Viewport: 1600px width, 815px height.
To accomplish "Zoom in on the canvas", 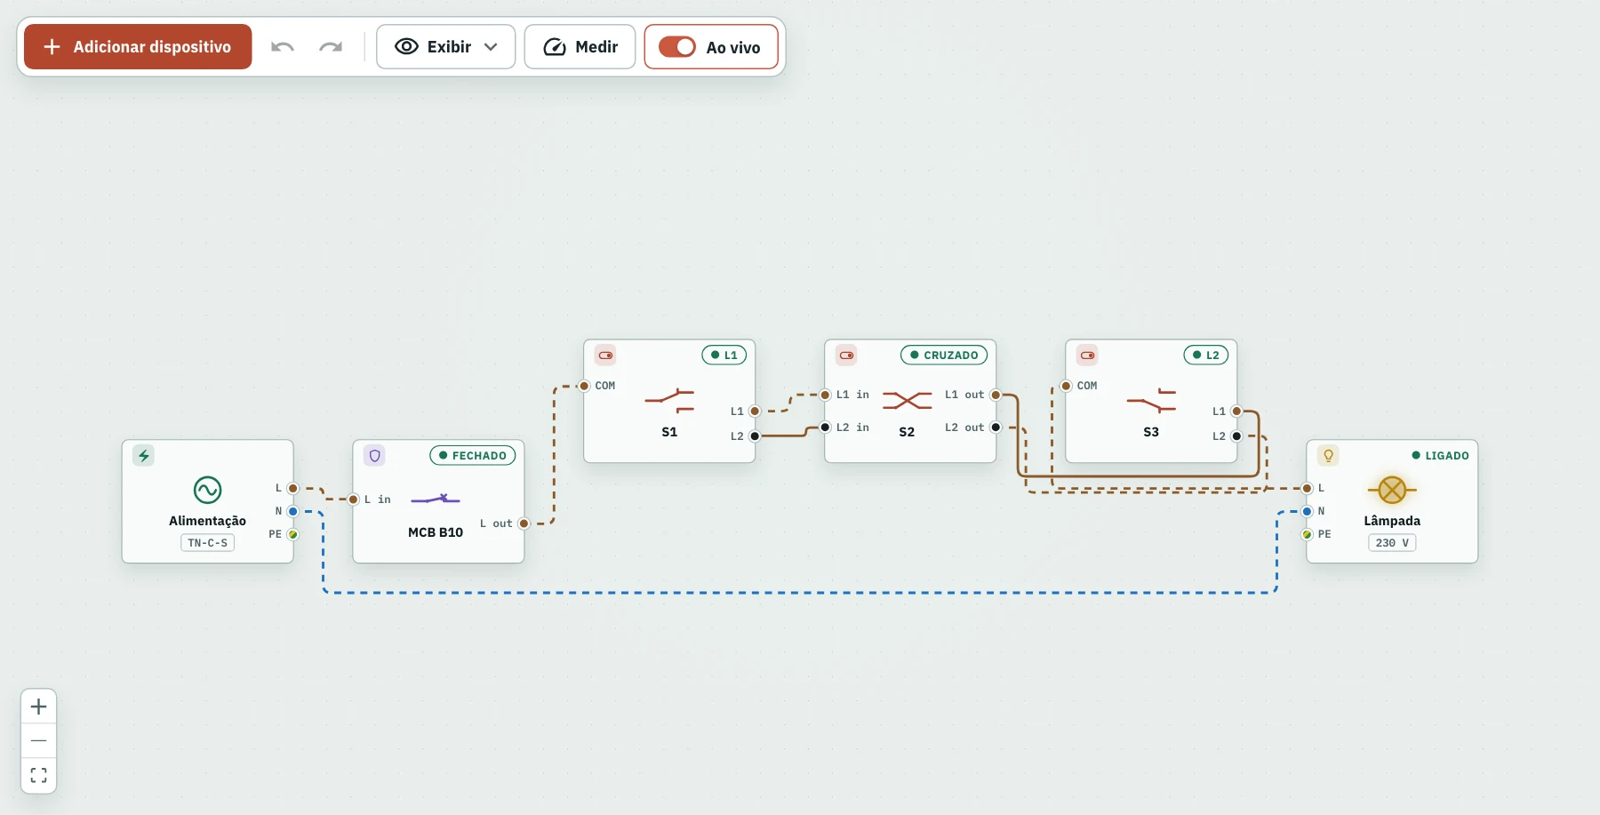I will (x=38, y=707).
